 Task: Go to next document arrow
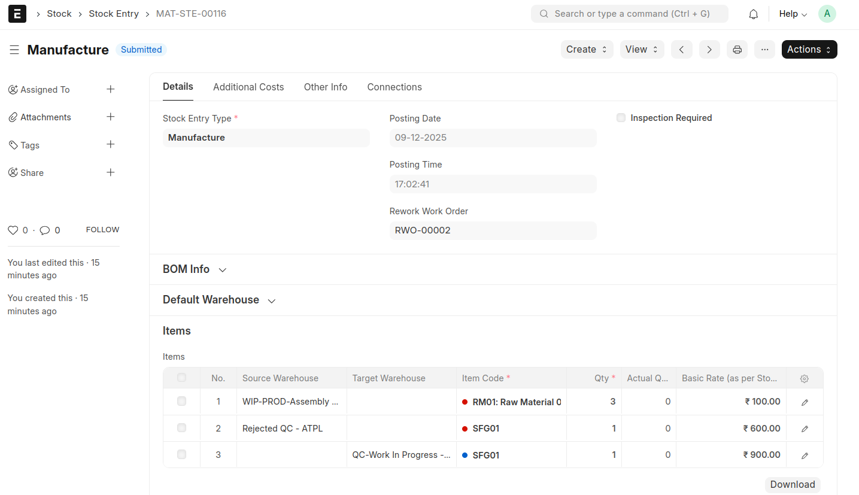tap(709, 50)
